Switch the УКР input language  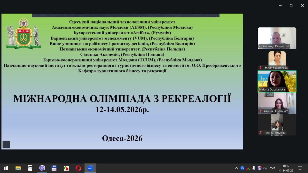[273, 168]
